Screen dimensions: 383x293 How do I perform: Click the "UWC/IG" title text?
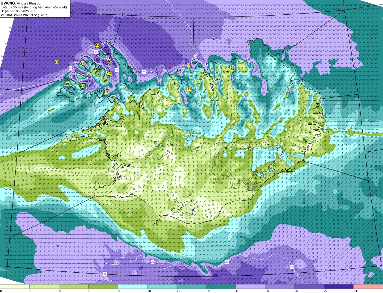[x=8, y=3]
